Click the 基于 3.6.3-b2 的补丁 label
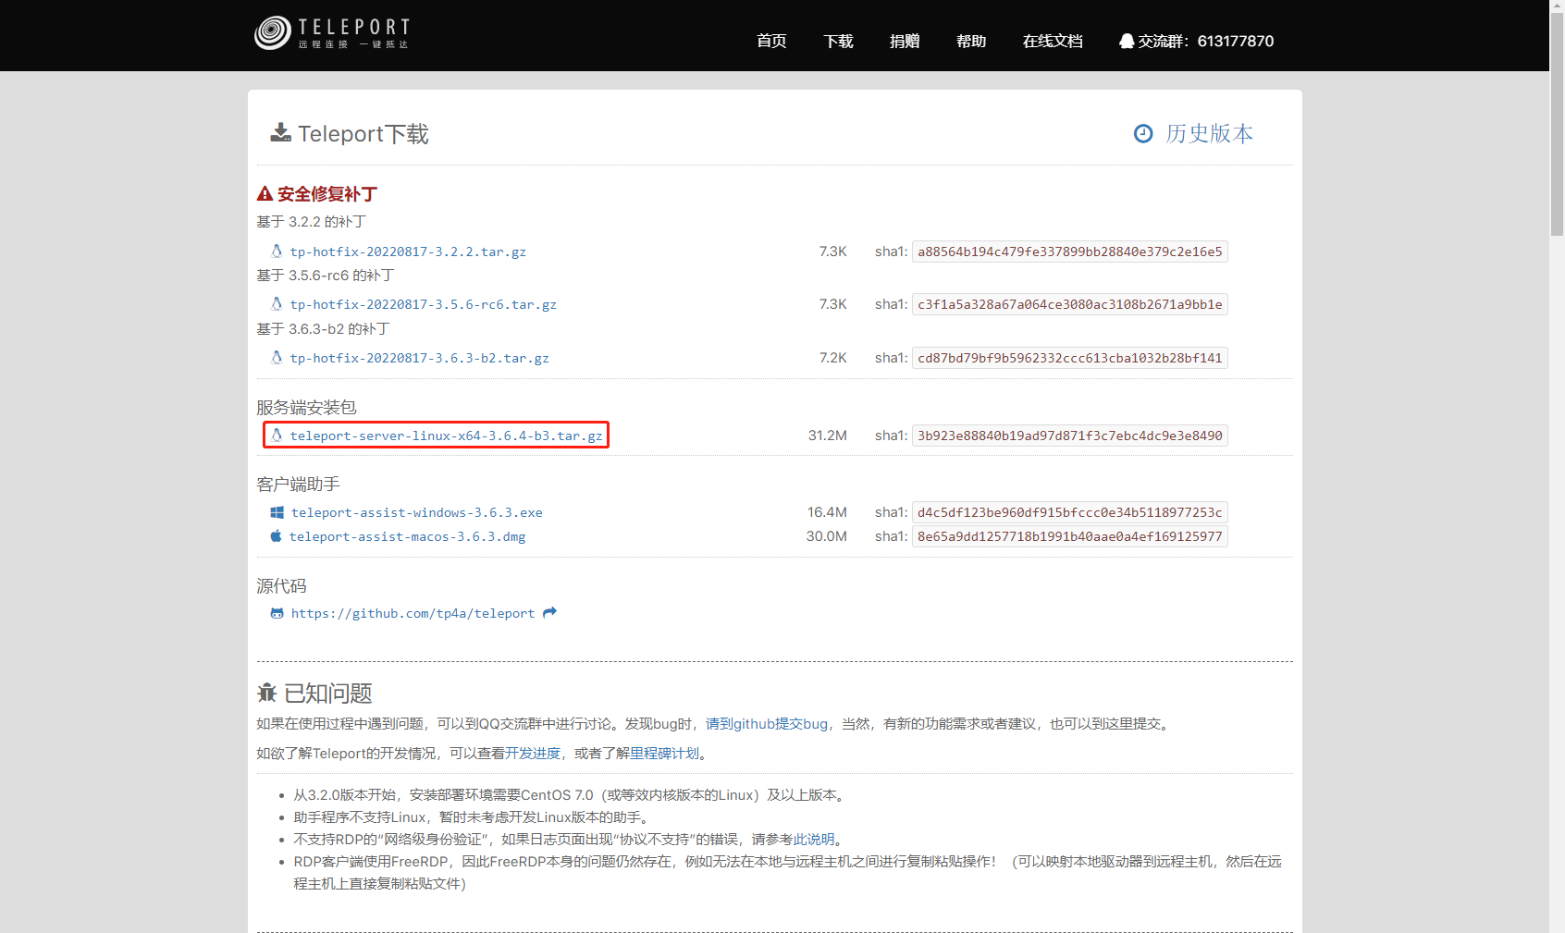1565x933 pixels. pos(323,329)
